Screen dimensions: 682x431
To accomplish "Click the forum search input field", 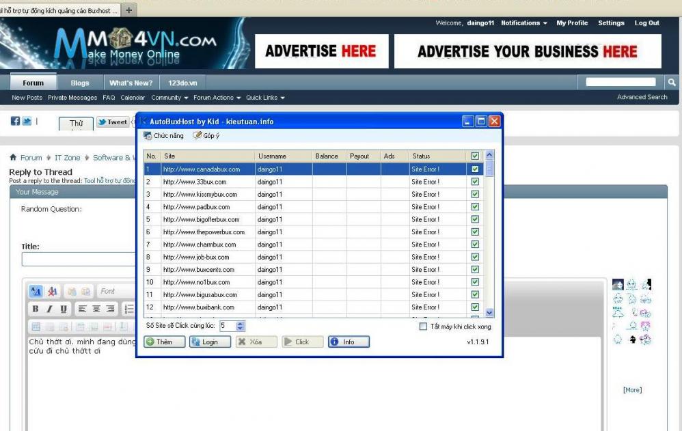I will [620, 82].
